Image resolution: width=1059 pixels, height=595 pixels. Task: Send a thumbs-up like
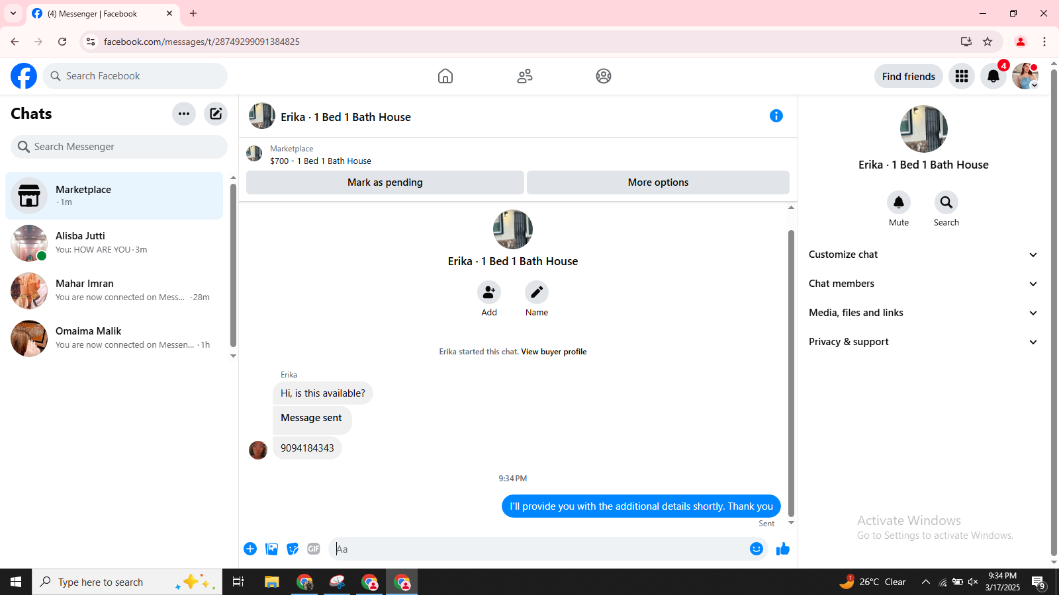coord(783,549)
